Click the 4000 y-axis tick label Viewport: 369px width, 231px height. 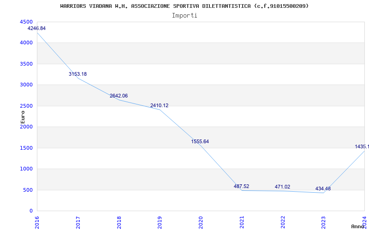pos(26,43)
